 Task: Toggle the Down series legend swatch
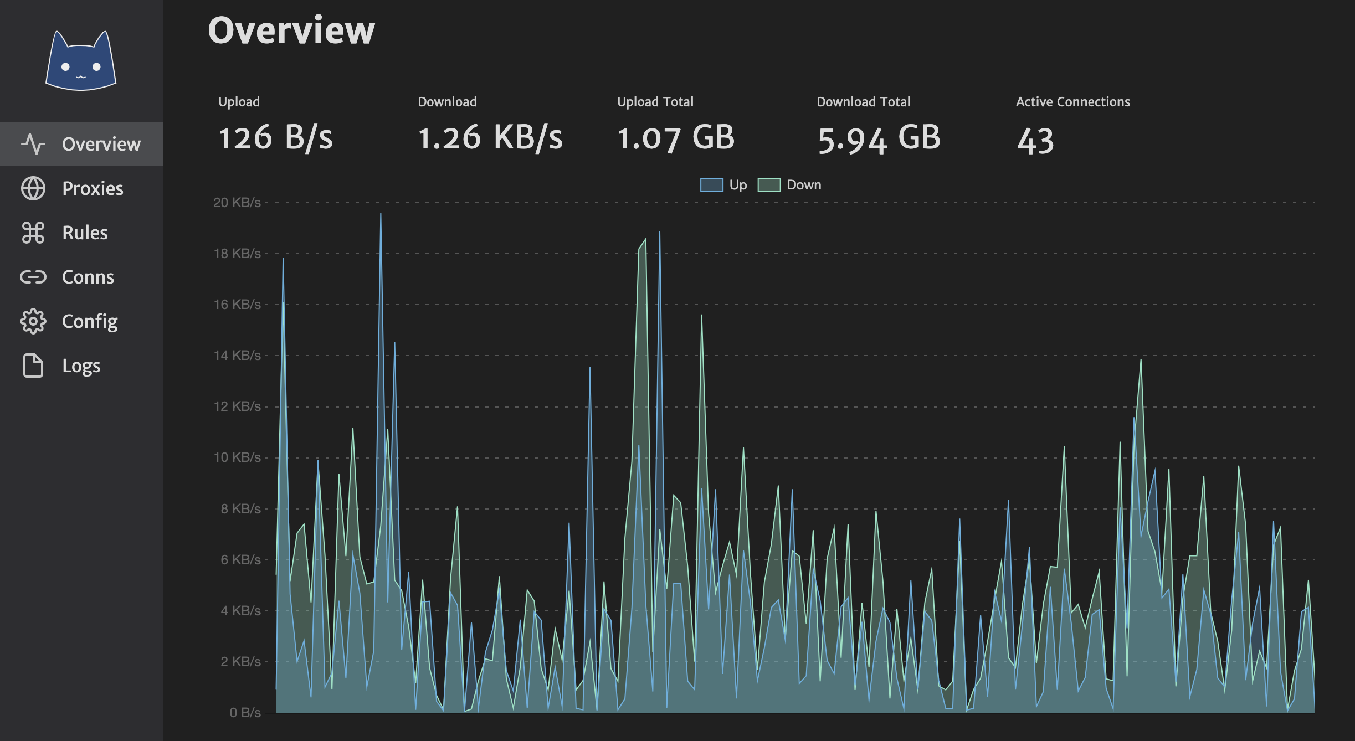[769, 185]
